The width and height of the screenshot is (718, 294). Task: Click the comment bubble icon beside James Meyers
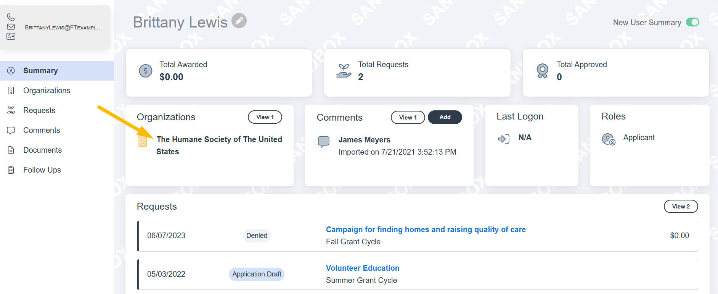tap(324, 142)
